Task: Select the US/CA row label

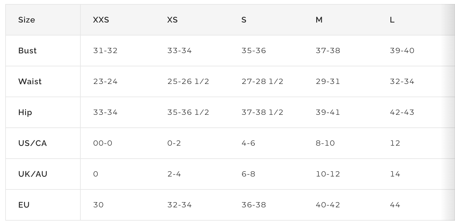Action: pyautogui.click(x=32, y=143)
